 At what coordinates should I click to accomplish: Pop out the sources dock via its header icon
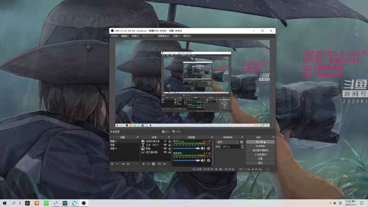pyautogui.click(x=169, y=137)
